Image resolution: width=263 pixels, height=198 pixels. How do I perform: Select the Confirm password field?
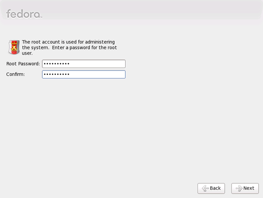[x=84, y=74]
